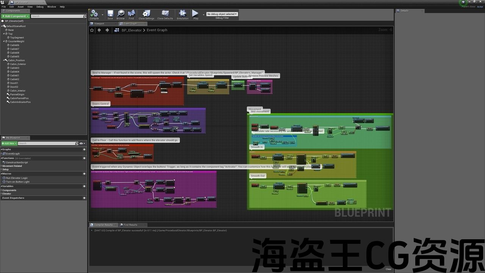Open Find using the binoculars icon
The height and width of the screenshot is (273, 485).
tap(131, 14)
